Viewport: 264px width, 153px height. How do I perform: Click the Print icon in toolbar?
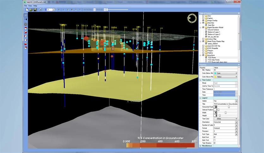point(40,10)
